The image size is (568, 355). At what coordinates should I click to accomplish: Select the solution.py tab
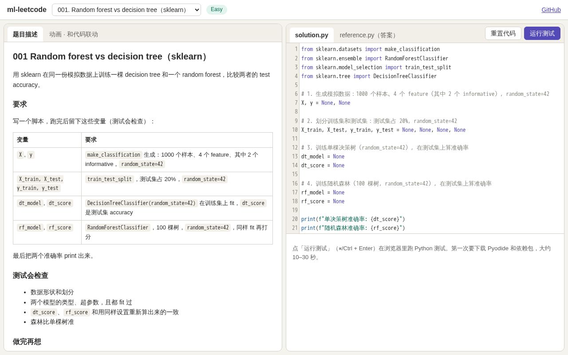[312, 35]
